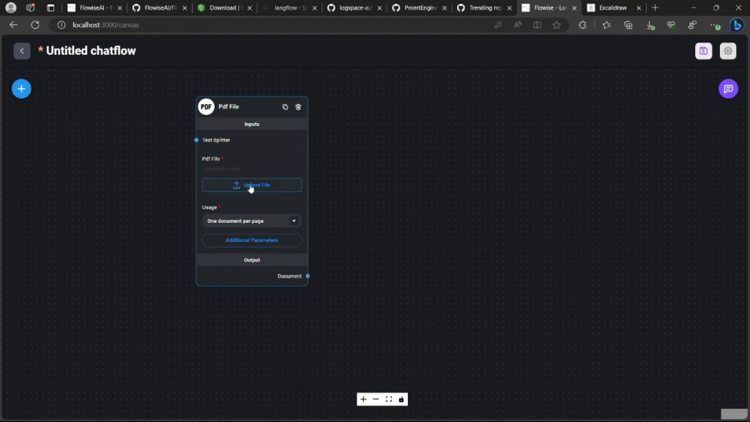Image resolution: width=750 pixels, height=422 pixels.
Task: Click the PDF node logo icon
Action: 206,107
